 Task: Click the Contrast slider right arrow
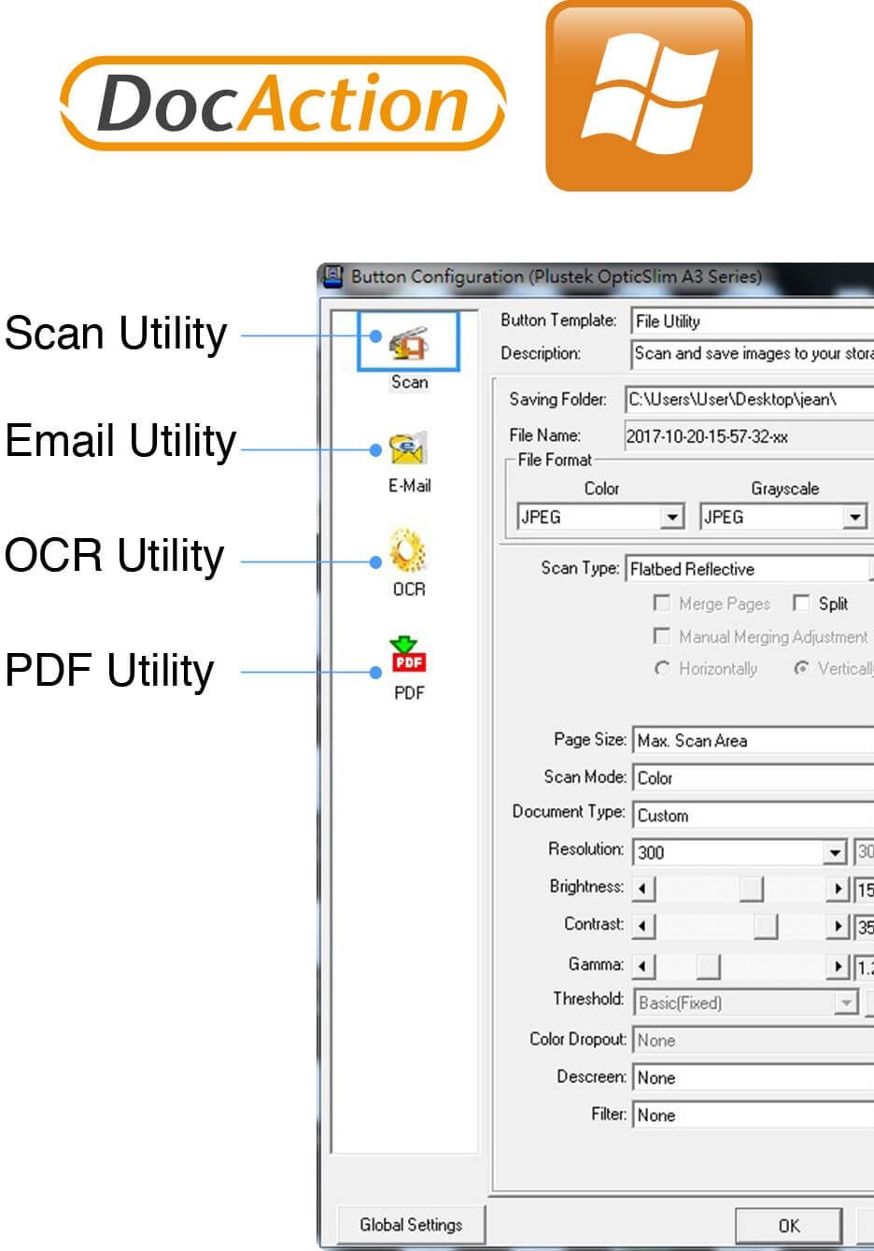click(838, 927)
